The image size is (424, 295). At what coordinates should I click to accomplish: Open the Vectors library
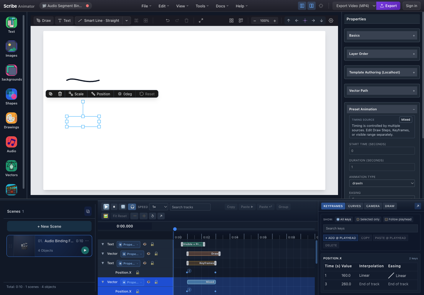tap(11, 169)
